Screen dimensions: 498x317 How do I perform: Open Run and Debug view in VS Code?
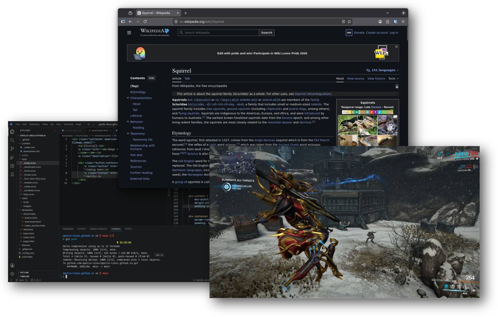point(12,157)
